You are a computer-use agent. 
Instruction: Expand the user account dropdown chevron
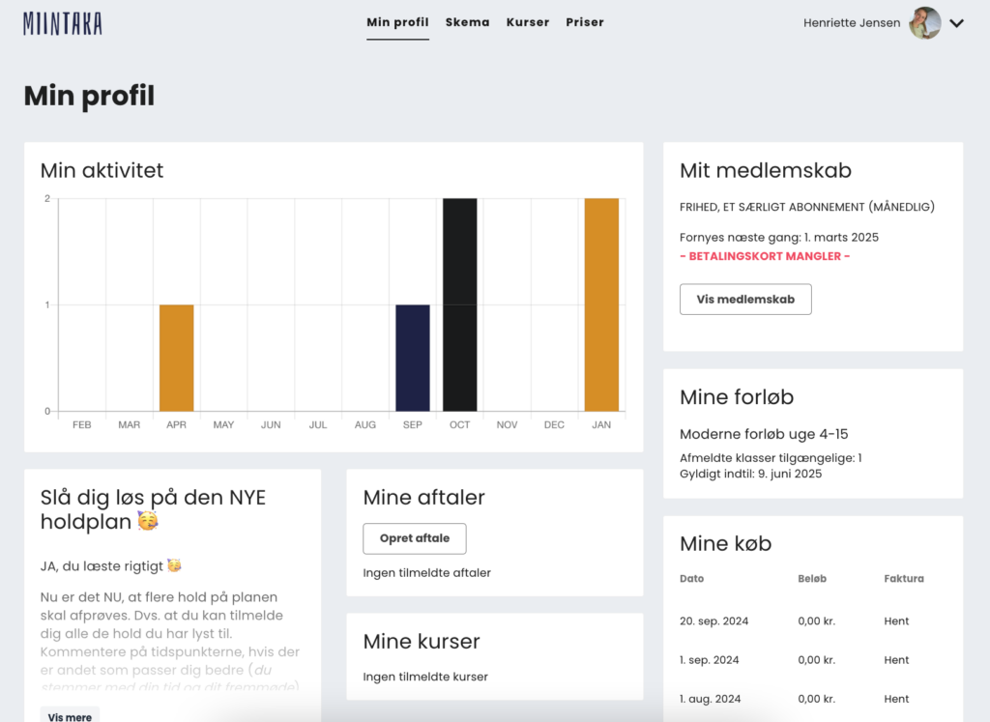(x=957, y=24)
